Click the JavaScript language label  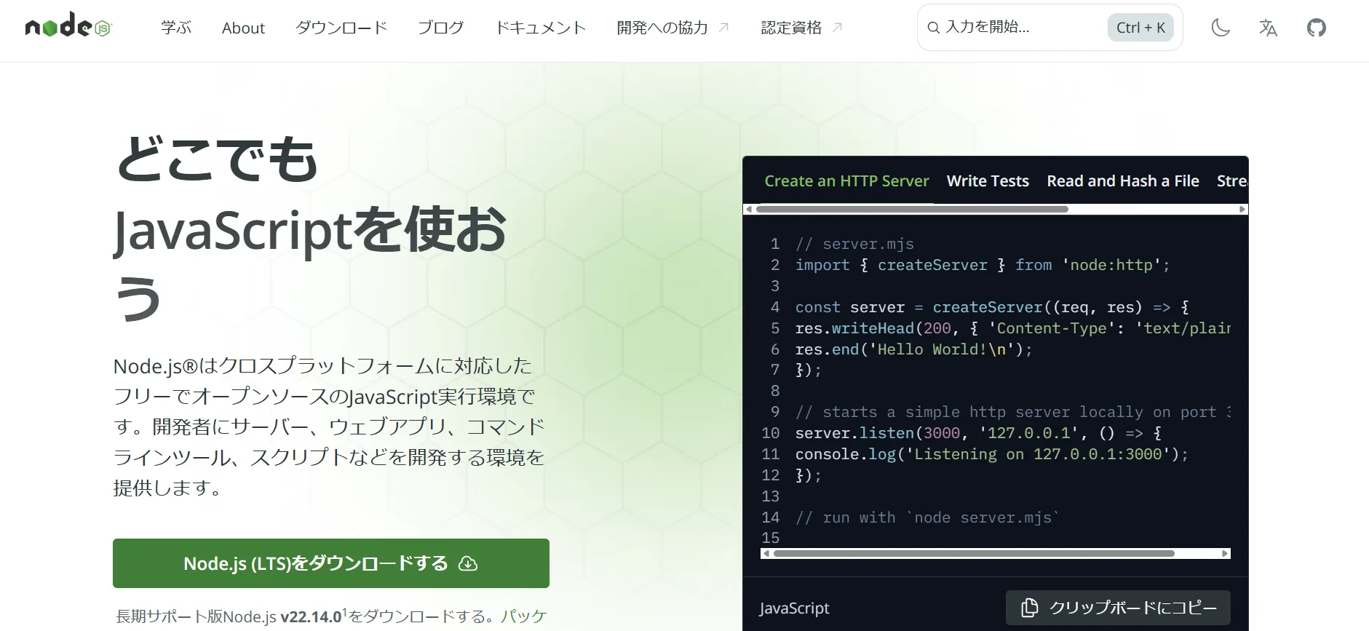[x=794, y=608]
